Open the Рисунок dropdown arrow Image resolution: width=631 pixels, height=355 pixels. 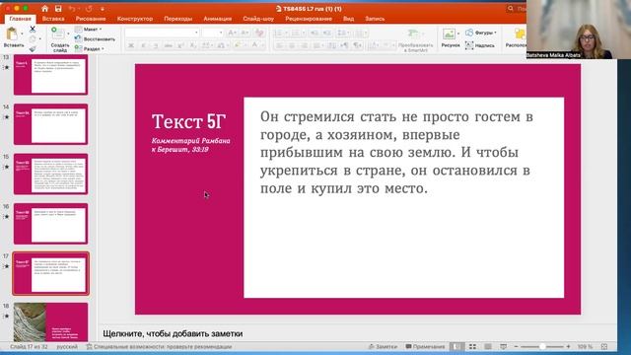458,34
